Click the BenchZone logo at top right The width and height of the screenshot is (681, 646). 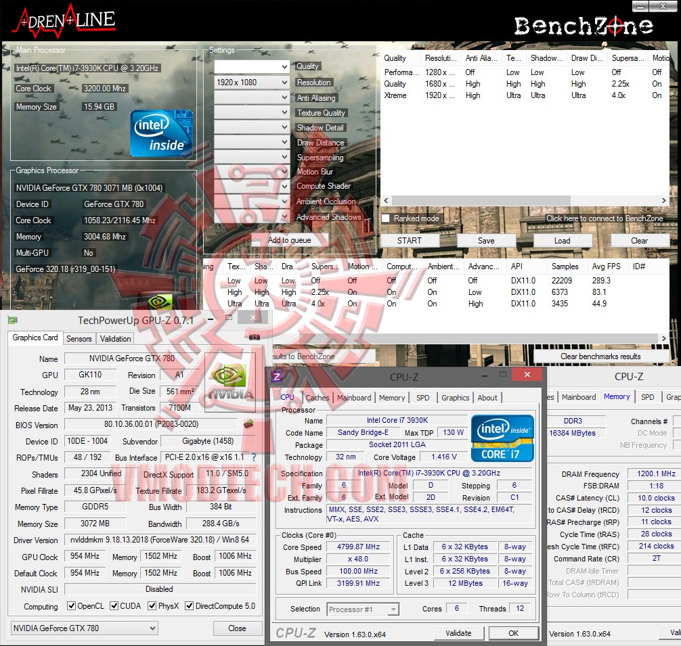[x=584, y=26]
